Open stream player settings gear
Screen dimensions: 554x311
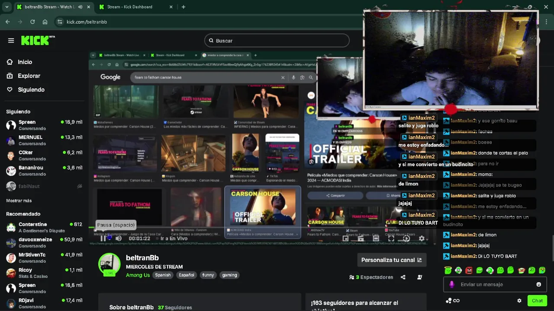point(422,238)
